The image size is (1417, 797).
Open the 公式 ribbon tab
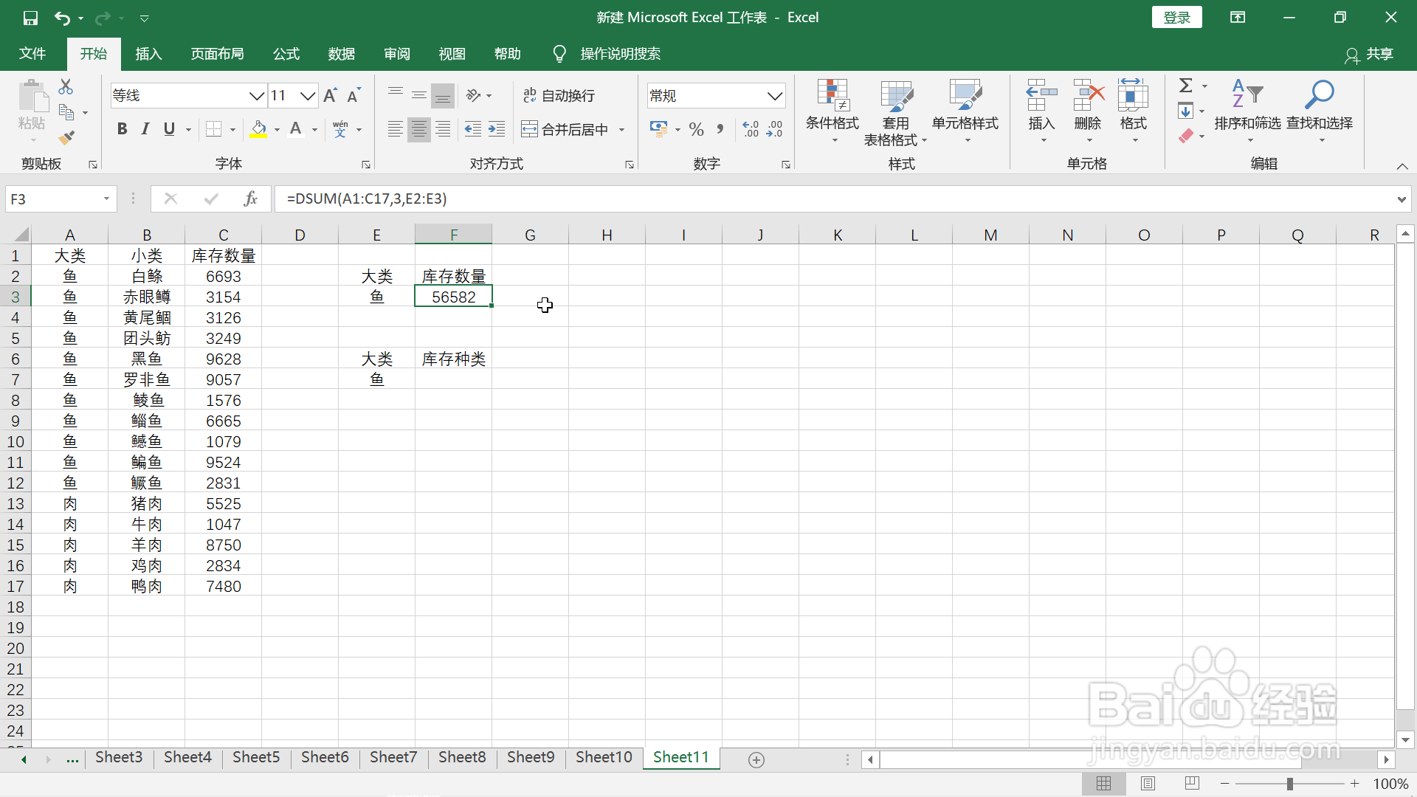(286, 54)
